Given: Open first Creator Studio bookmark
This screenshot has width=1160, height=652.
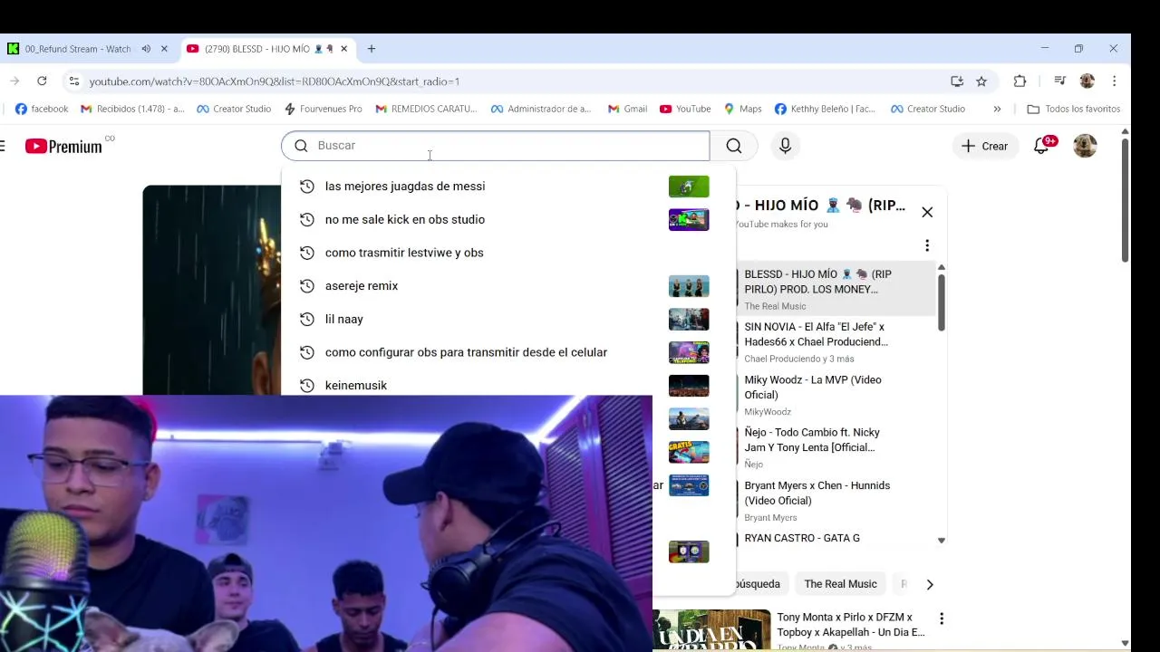Looking at the screenshot, I should click(x=233, y=109).
